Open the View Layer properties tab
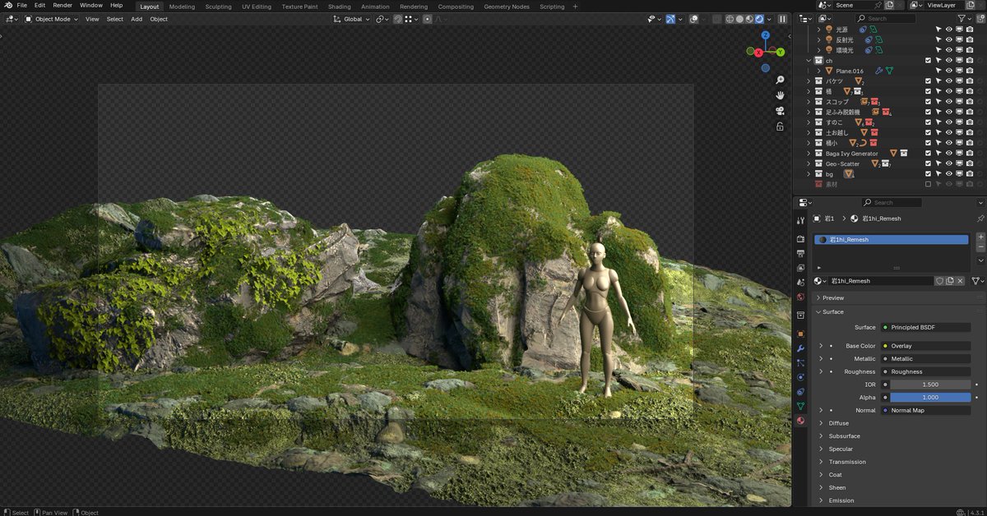The image size is (987, 516). (800, 268)
